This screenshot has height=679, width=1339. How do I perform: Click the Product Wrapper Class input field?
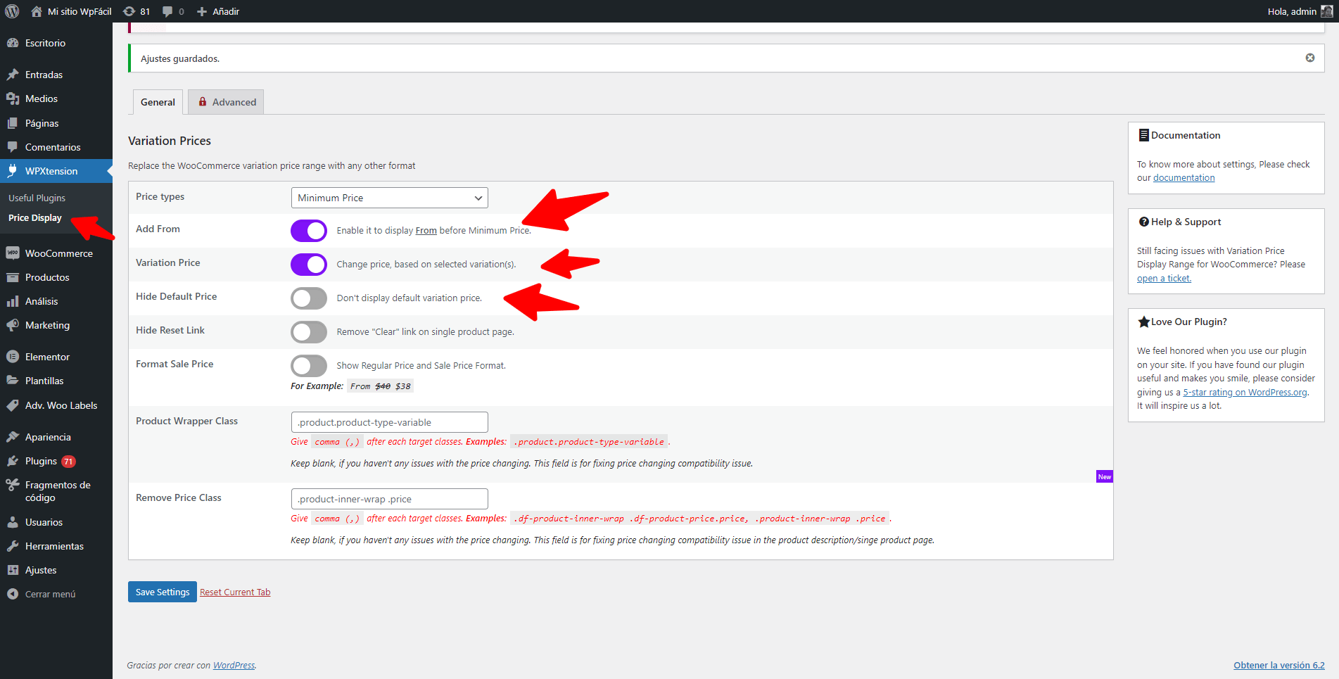389,422
